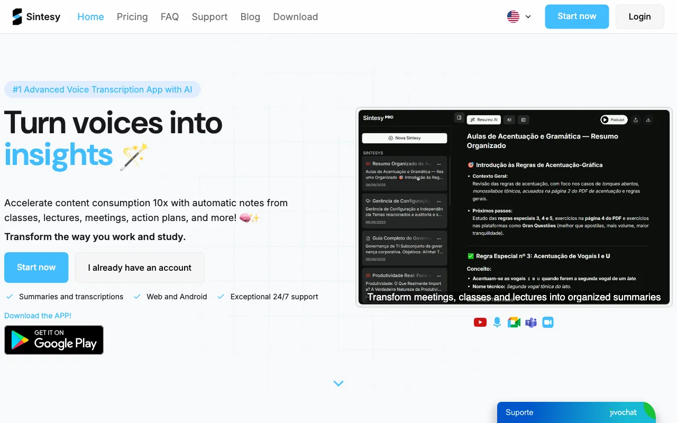Image resolution: width=677 pixels, height=423 pixels.
Task: Click the Zoom icon
Action: (x=548, y=322)
